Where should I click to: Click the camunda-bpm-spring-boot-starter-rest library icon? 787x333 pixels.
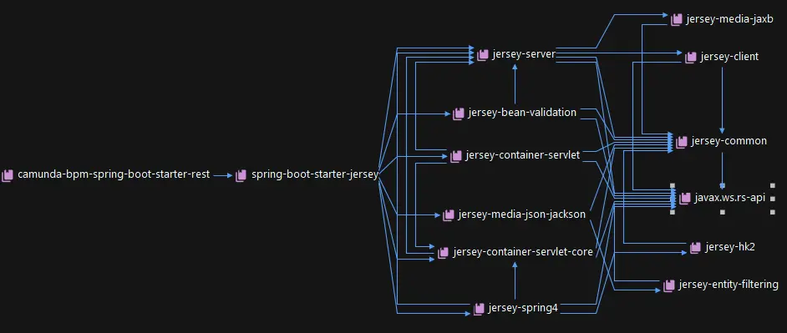click(7, 175)
